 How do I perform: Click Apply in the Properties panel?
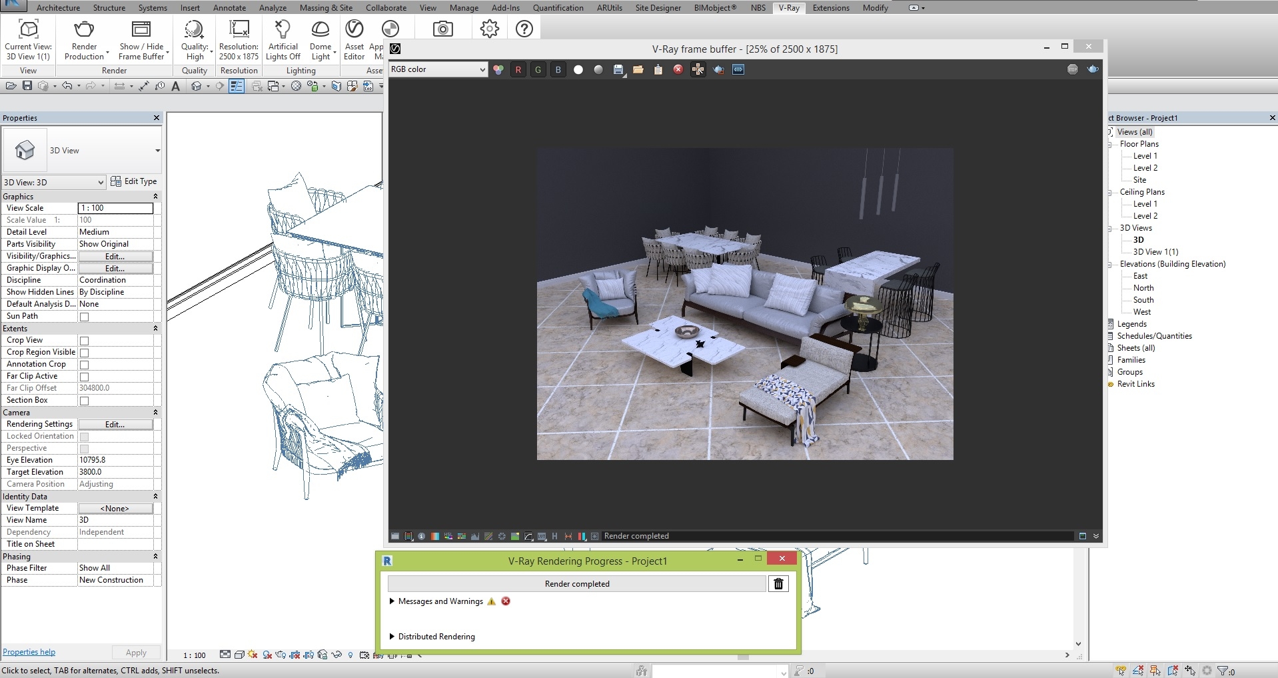tap(136, 653)
